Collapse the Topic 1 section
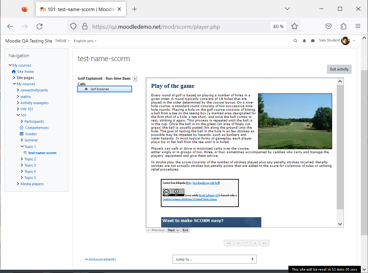The image size is (368, 273). (x=22, y=146)
